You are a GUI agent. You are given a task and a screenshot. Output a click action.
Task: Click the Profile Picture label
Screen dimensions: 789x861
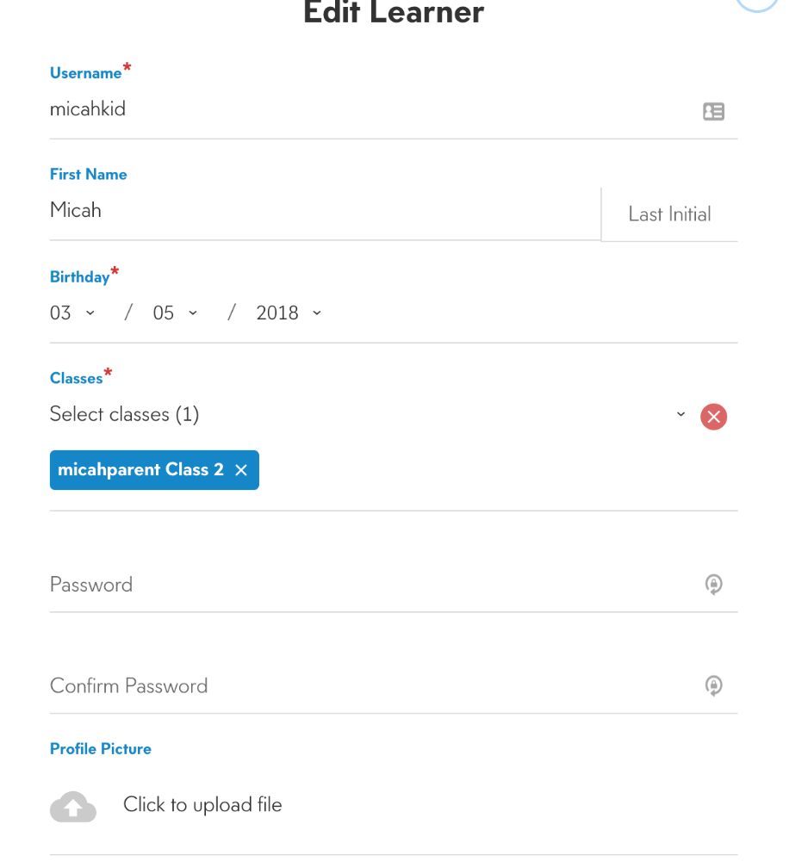click(x=101, y=749)
